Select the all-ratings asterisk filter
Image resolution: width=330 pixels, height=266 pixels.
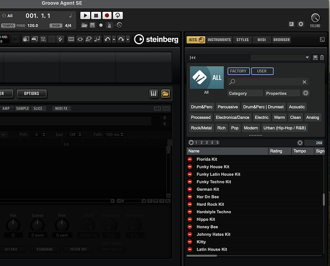[x=191, y=143]
